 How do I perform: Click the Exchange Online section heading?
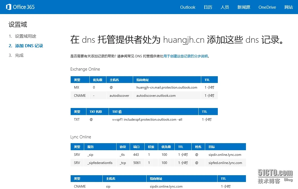click(x=85, y=69)
